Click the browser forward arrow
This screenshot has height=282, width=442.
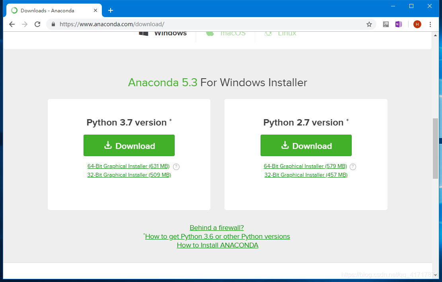[25, 24]
